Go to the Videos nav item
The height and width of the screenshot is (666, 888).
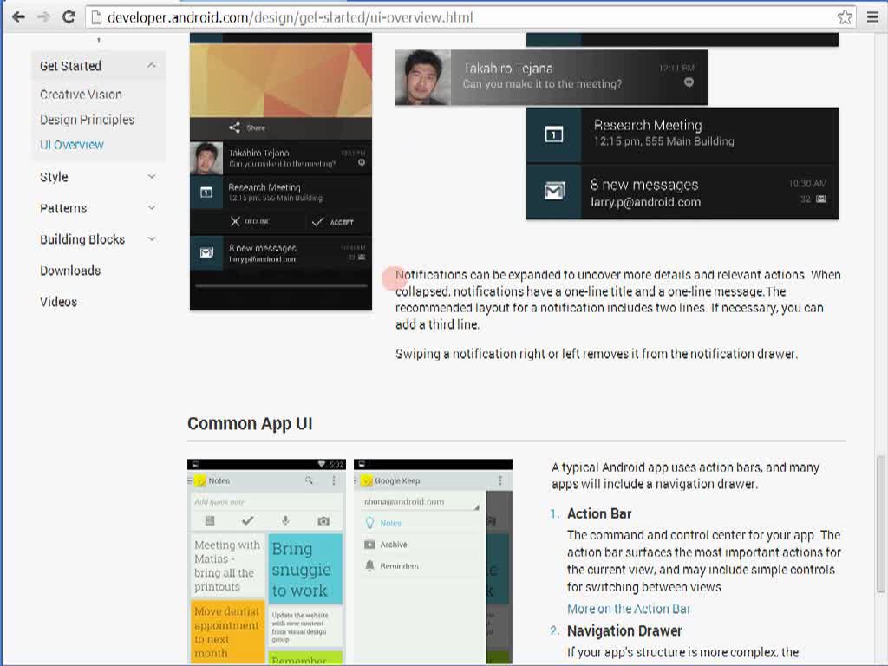58,301
